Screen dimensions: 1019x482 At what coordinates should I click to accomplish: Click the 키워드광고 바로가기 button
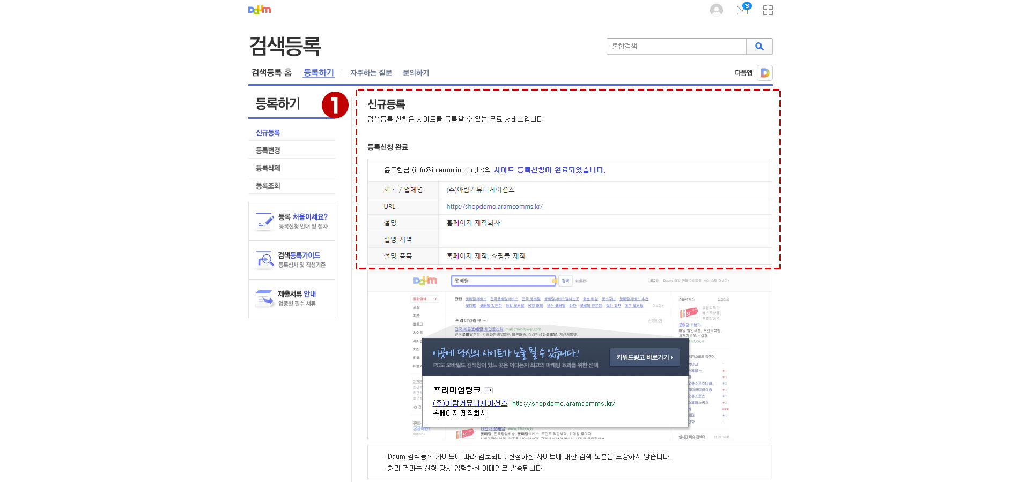645,357
